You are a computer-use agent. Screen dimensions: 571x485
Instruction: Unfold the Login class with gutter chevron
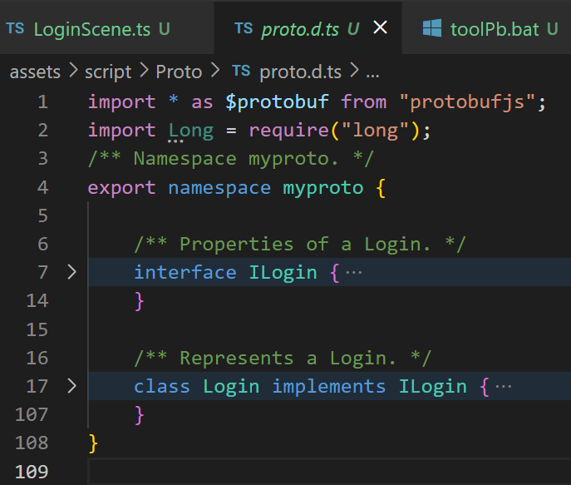[71, 385]
